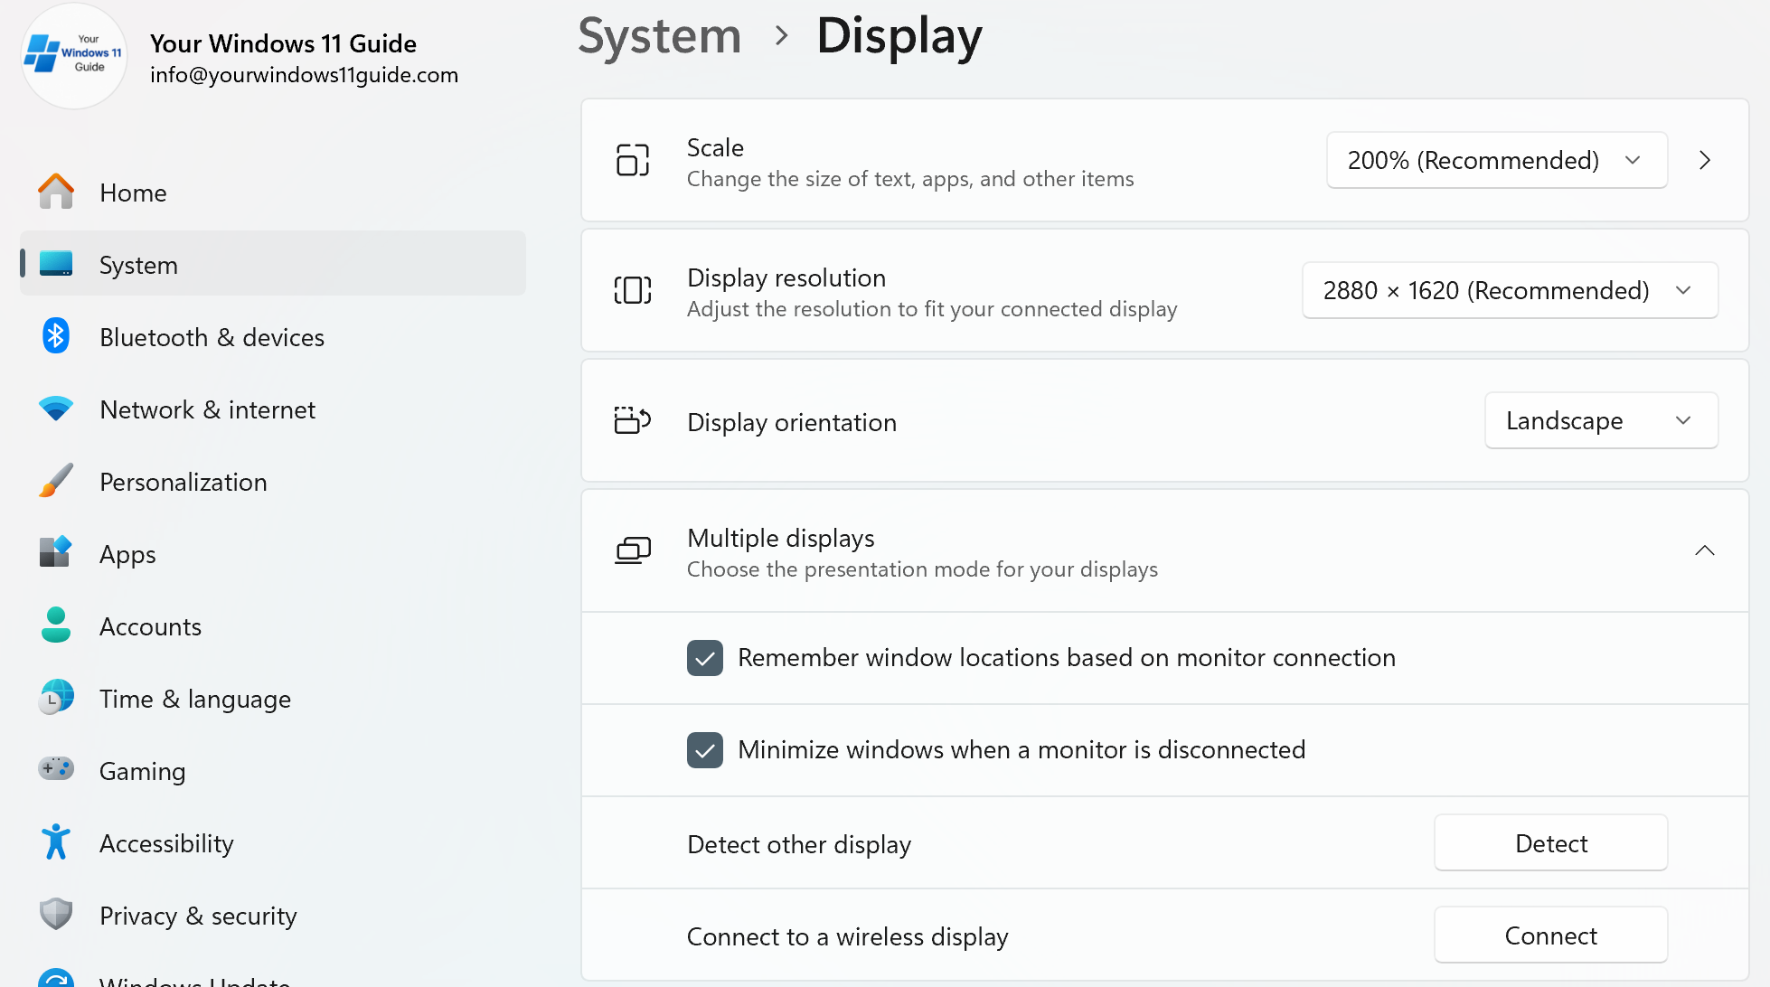Screen dimensions: 1770x987
Task: Click the System monitor icon in sidebar
Action: (x=56, y=264)
